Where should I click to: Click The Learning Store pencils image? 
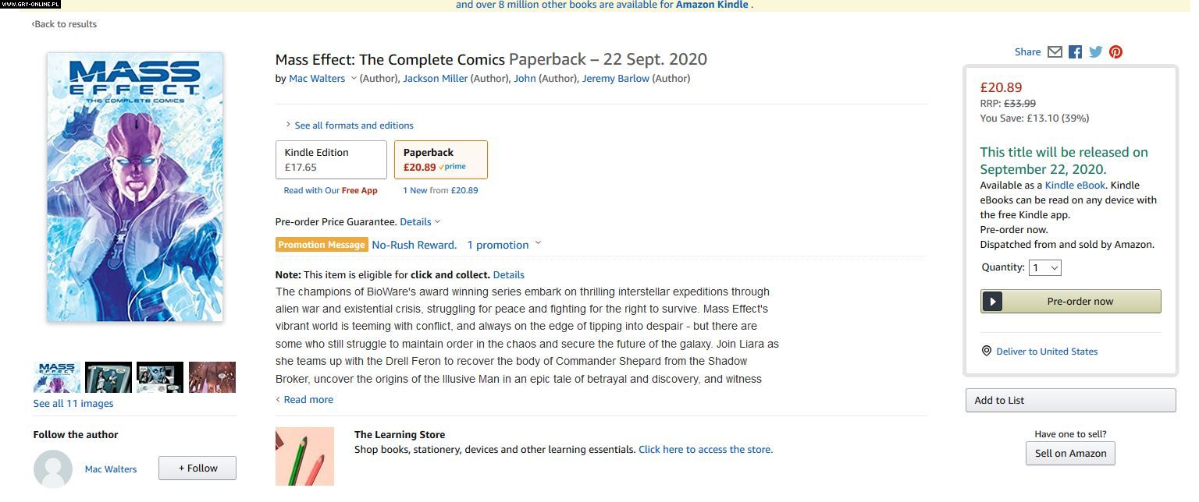tap(304, 456)
